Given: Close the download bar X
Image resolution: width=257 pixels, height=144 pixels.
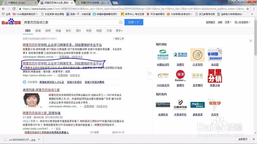Looking at the screenshot, I should [254, 139].
